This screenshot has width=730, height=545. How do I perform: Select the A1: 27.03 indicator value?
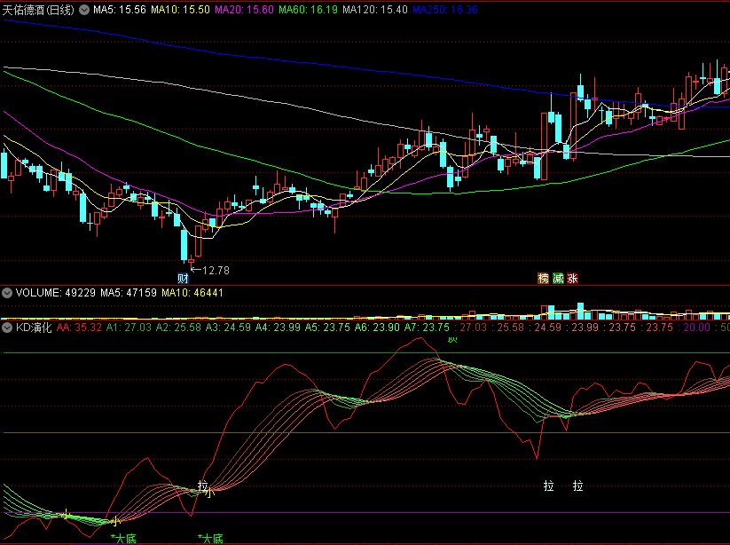129,328
